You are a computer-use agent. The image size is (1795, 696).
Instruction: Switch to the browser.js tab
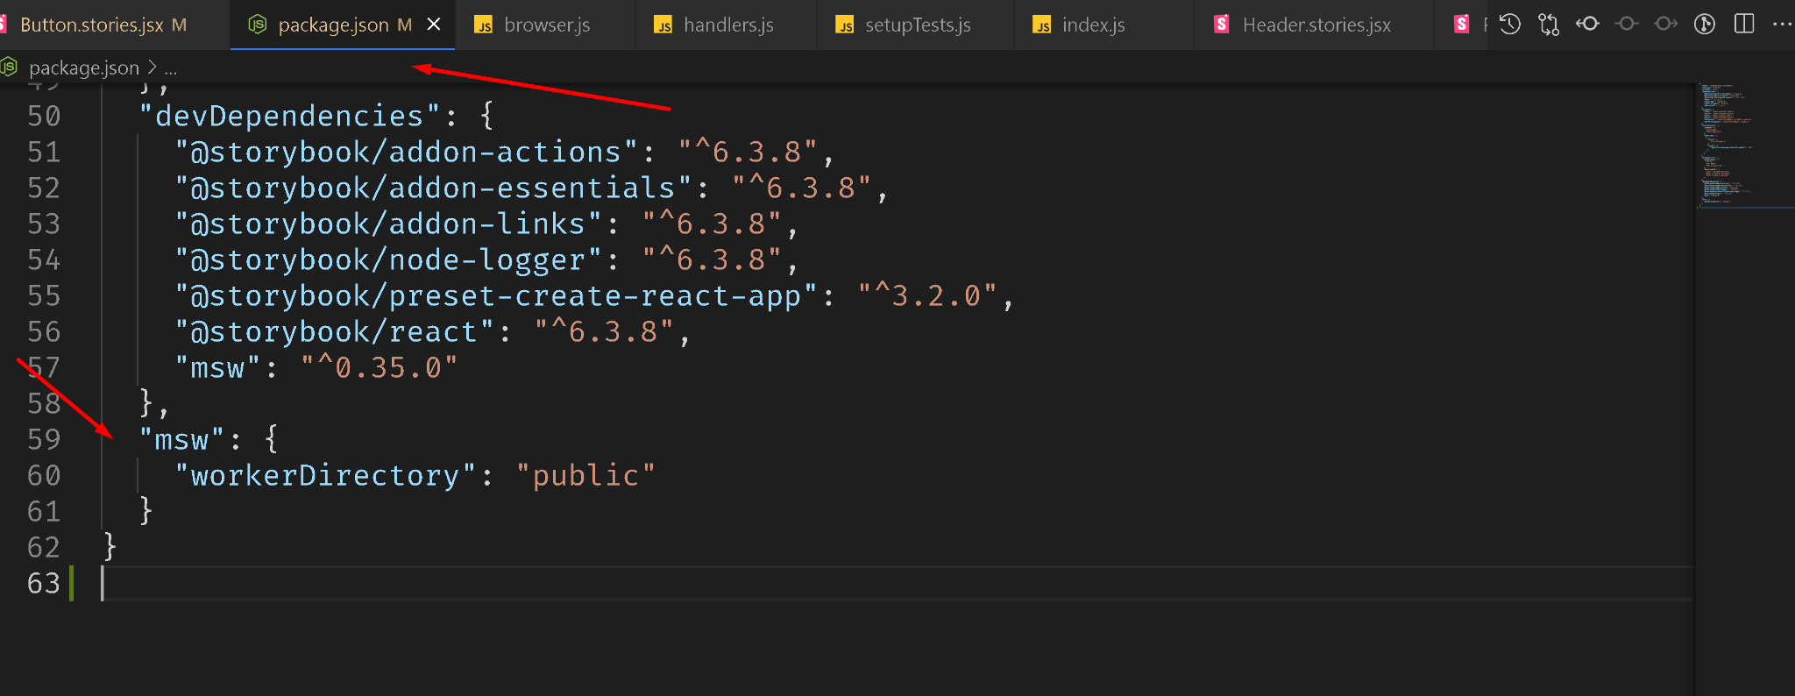tap(546, 25)
